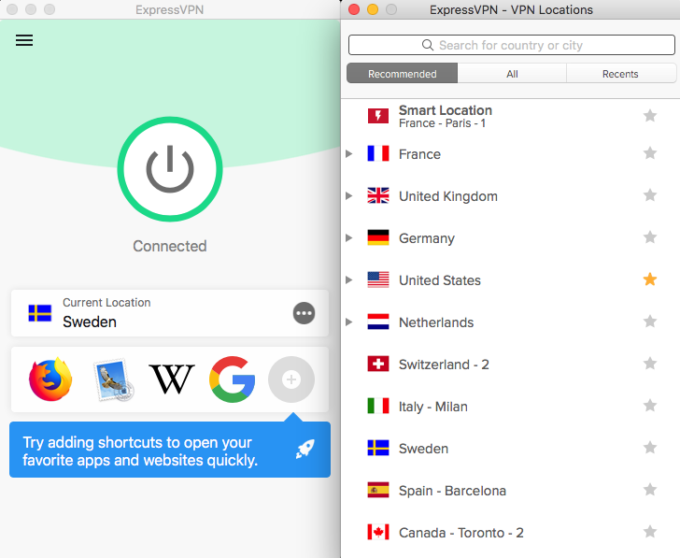Click the Germany flag icon
The image size is (680, 558).
coord(378,237)
